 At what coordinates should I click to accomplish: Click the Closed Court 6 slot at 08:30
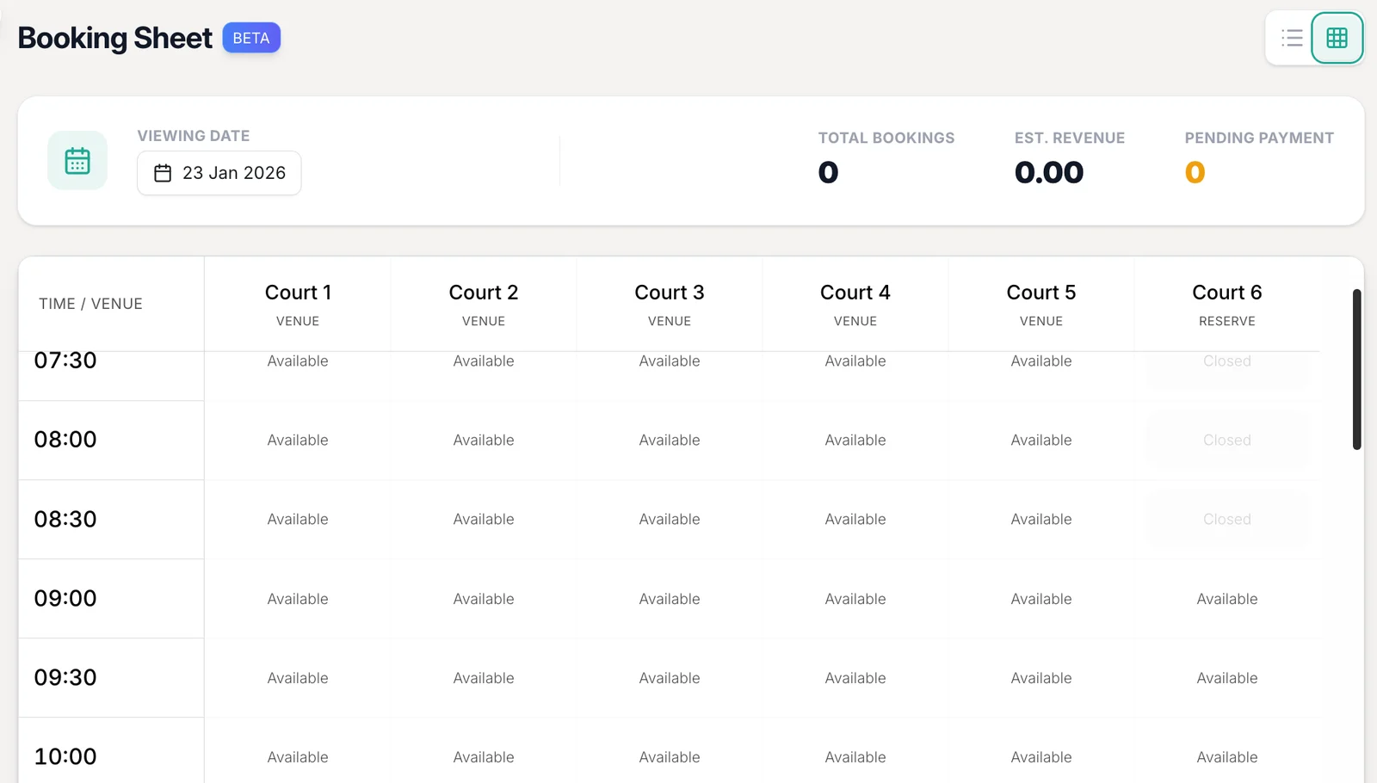[1227, 520]
